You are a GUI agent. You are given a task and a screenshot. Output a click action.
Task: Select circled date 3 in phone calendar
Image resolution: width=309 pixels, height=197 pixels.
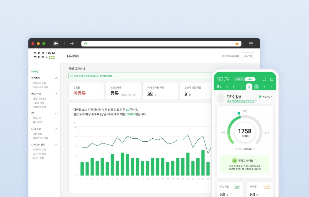point(256,86)
